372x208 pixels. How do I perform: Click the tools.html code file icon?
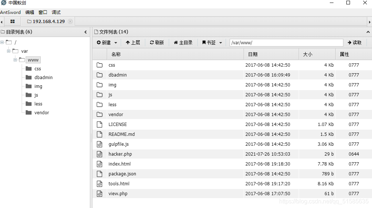click(100, 183)
